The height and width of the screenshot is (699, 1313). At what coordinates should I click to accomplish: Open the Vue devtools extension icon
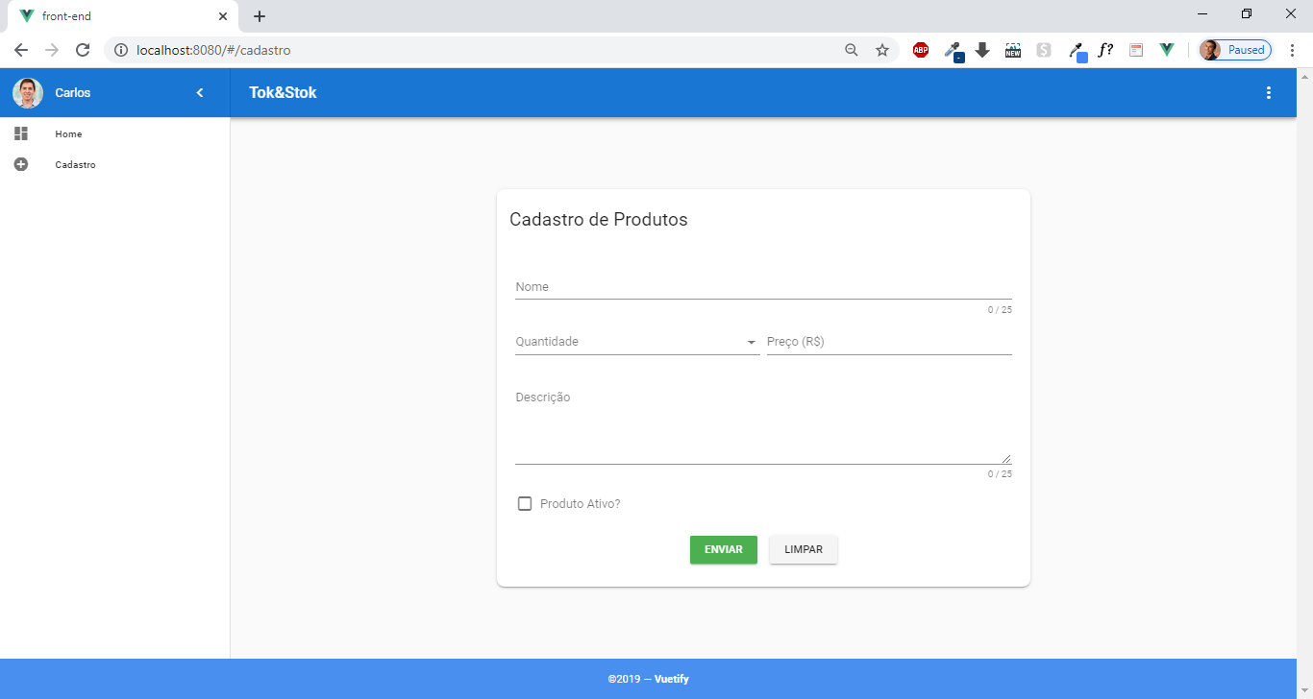[1167, 50]
